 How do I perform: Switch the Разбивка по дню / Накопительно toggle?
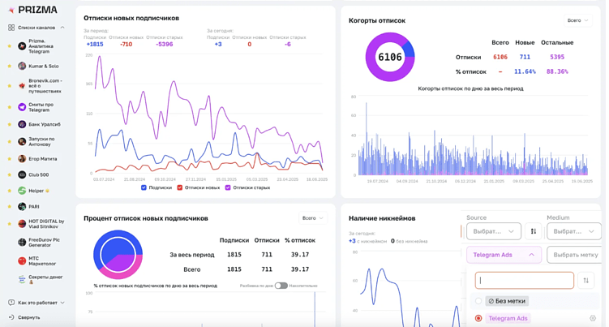(281, 286)
